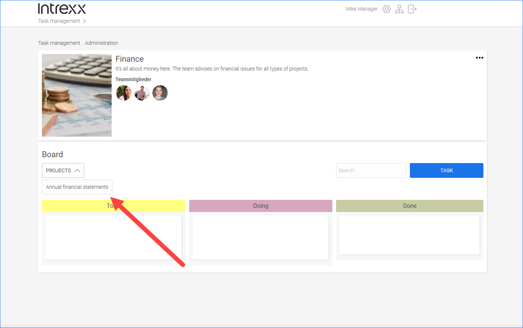523x328 pixels.
Task: Open the sitemap structure icon
Action: point(399,9)
